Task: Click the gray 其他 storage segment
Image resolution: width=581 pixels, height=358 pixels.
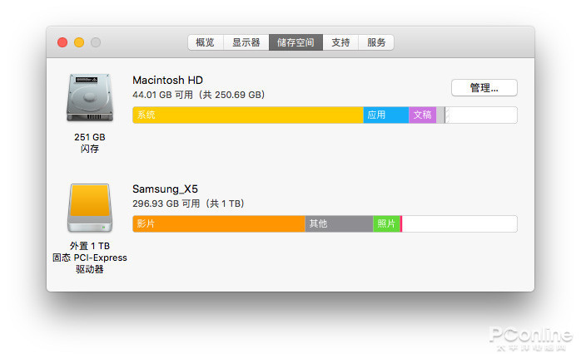Action: pyautogui.click(x=338, y=223)
